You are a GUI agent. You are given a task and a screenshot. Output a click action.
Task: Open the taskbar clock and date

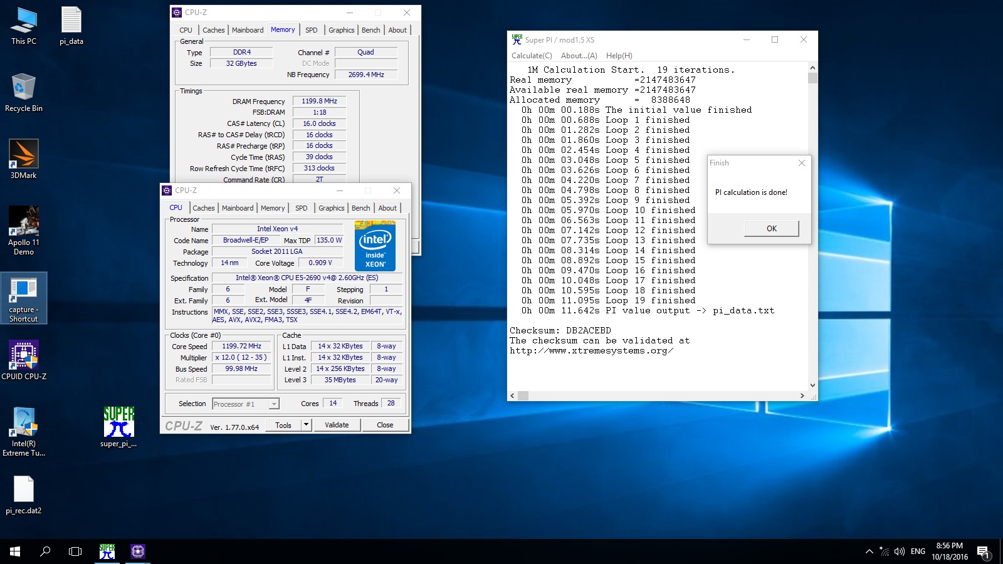point(949,551)
